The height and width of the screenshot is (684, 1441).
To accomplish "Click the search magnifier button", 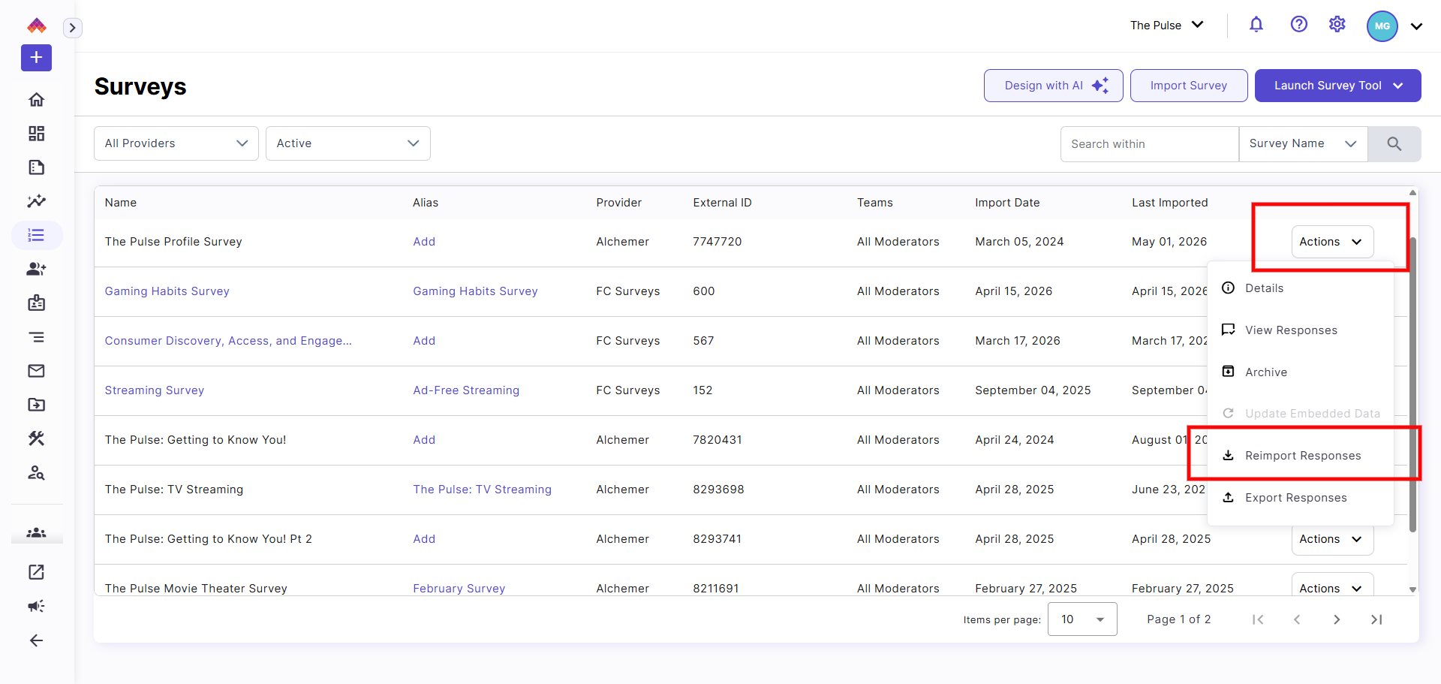I will (1394, 144).
